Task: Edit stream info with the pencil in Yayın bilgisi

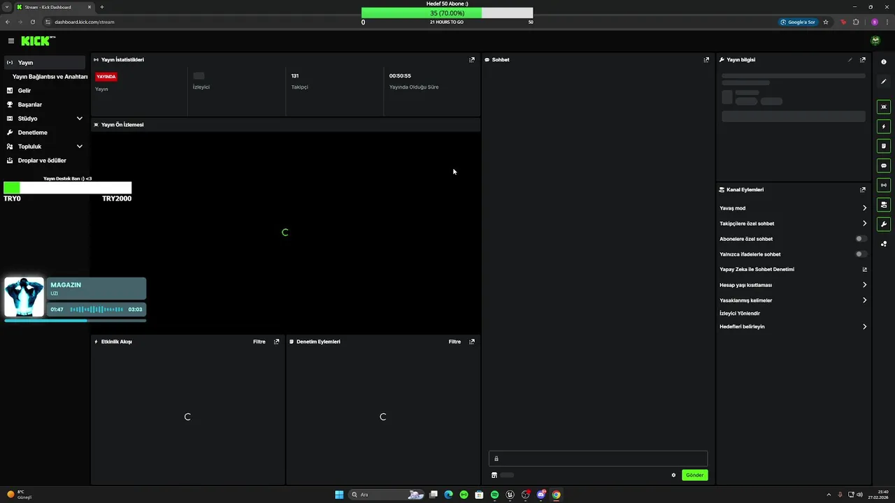Action: (x=850, y=60)
